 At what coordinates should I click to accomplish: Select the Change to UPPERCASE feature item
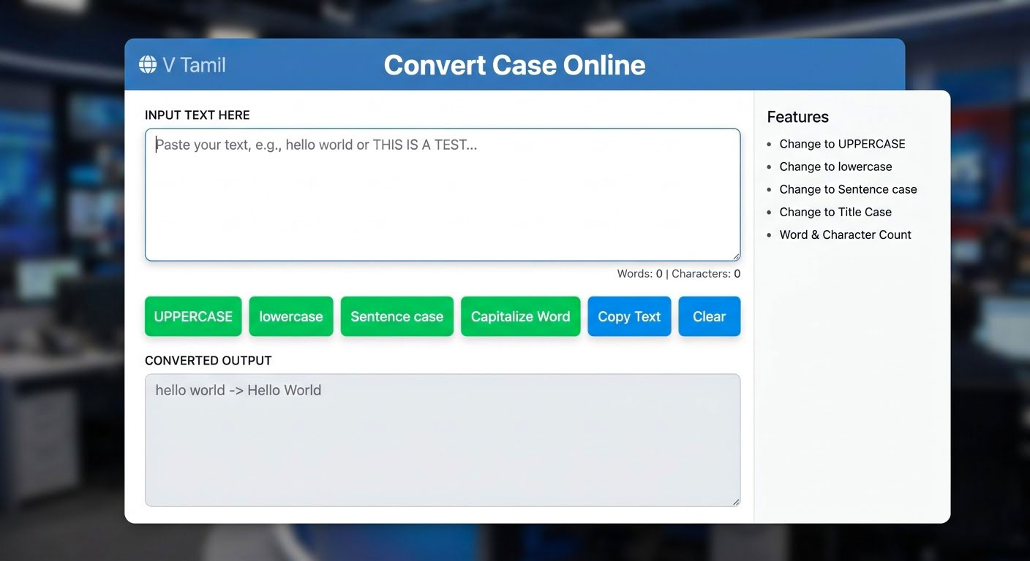842,144
